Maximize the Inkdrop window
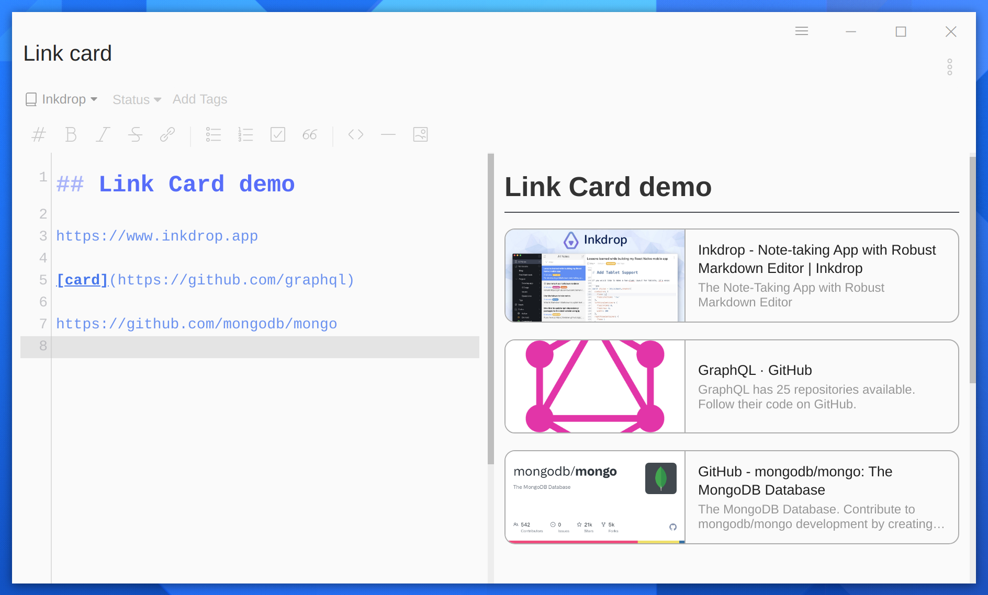This screenshot has height=595, width=988. click(x=901, y=31)
